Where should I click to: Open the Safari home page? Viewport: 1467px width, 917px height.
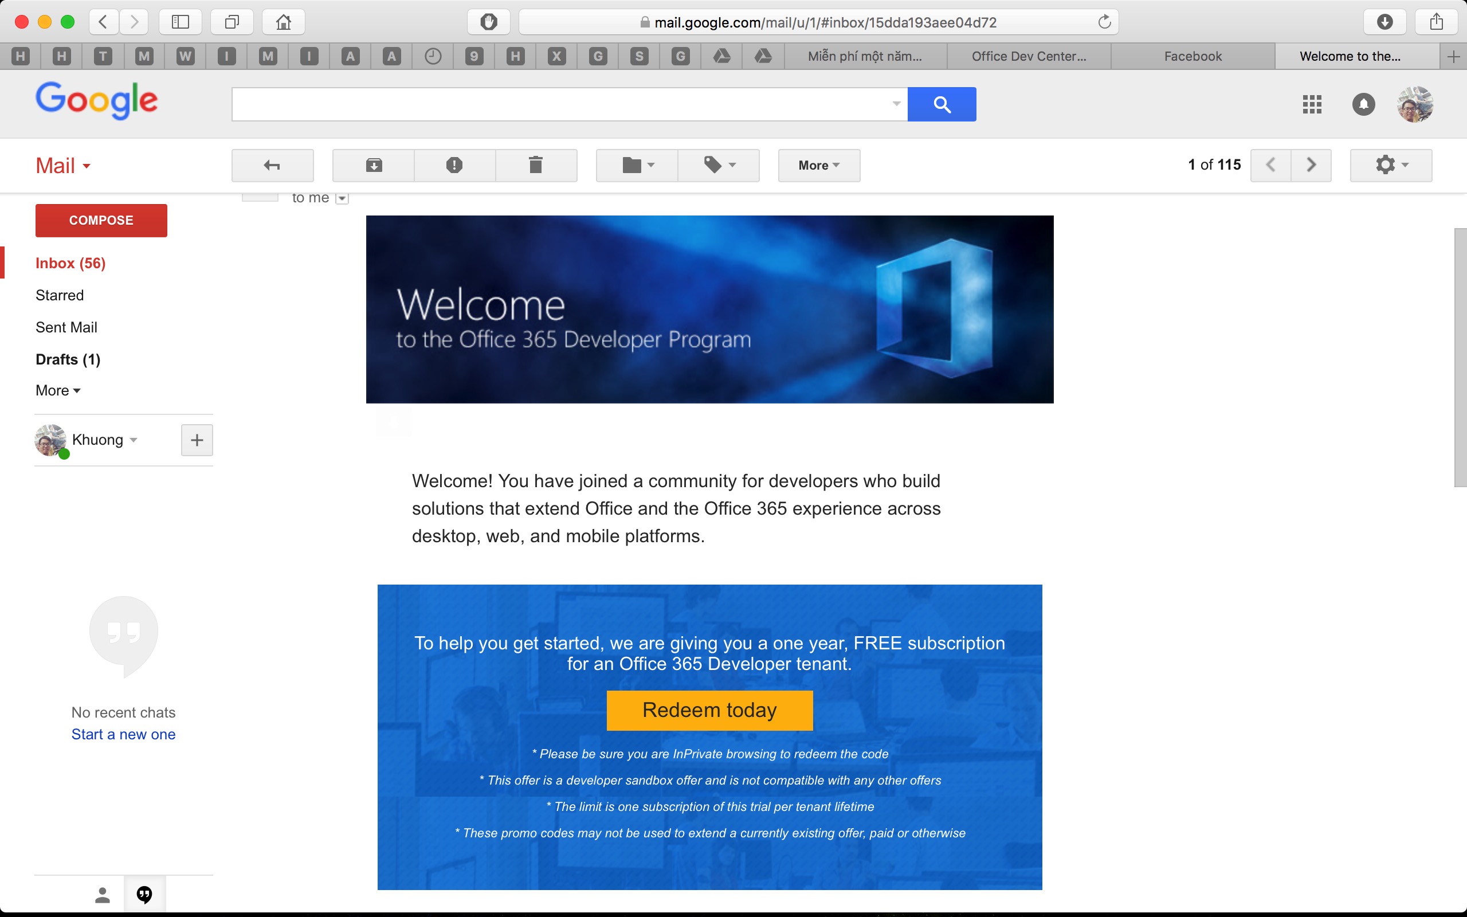283,22
